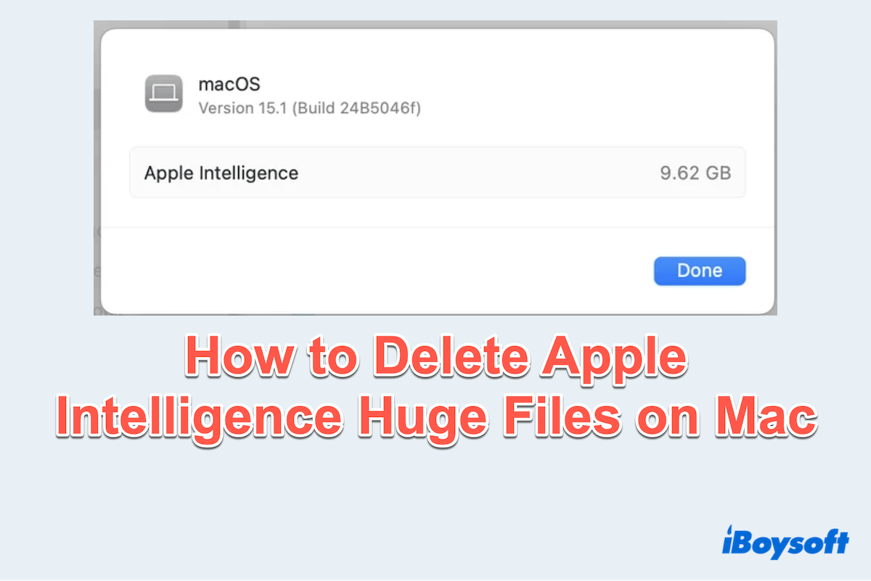Image resolution: width=871 pixels, height=581 pixels.
Task: Click the divider line above Done
Action: tap(438, 227)
